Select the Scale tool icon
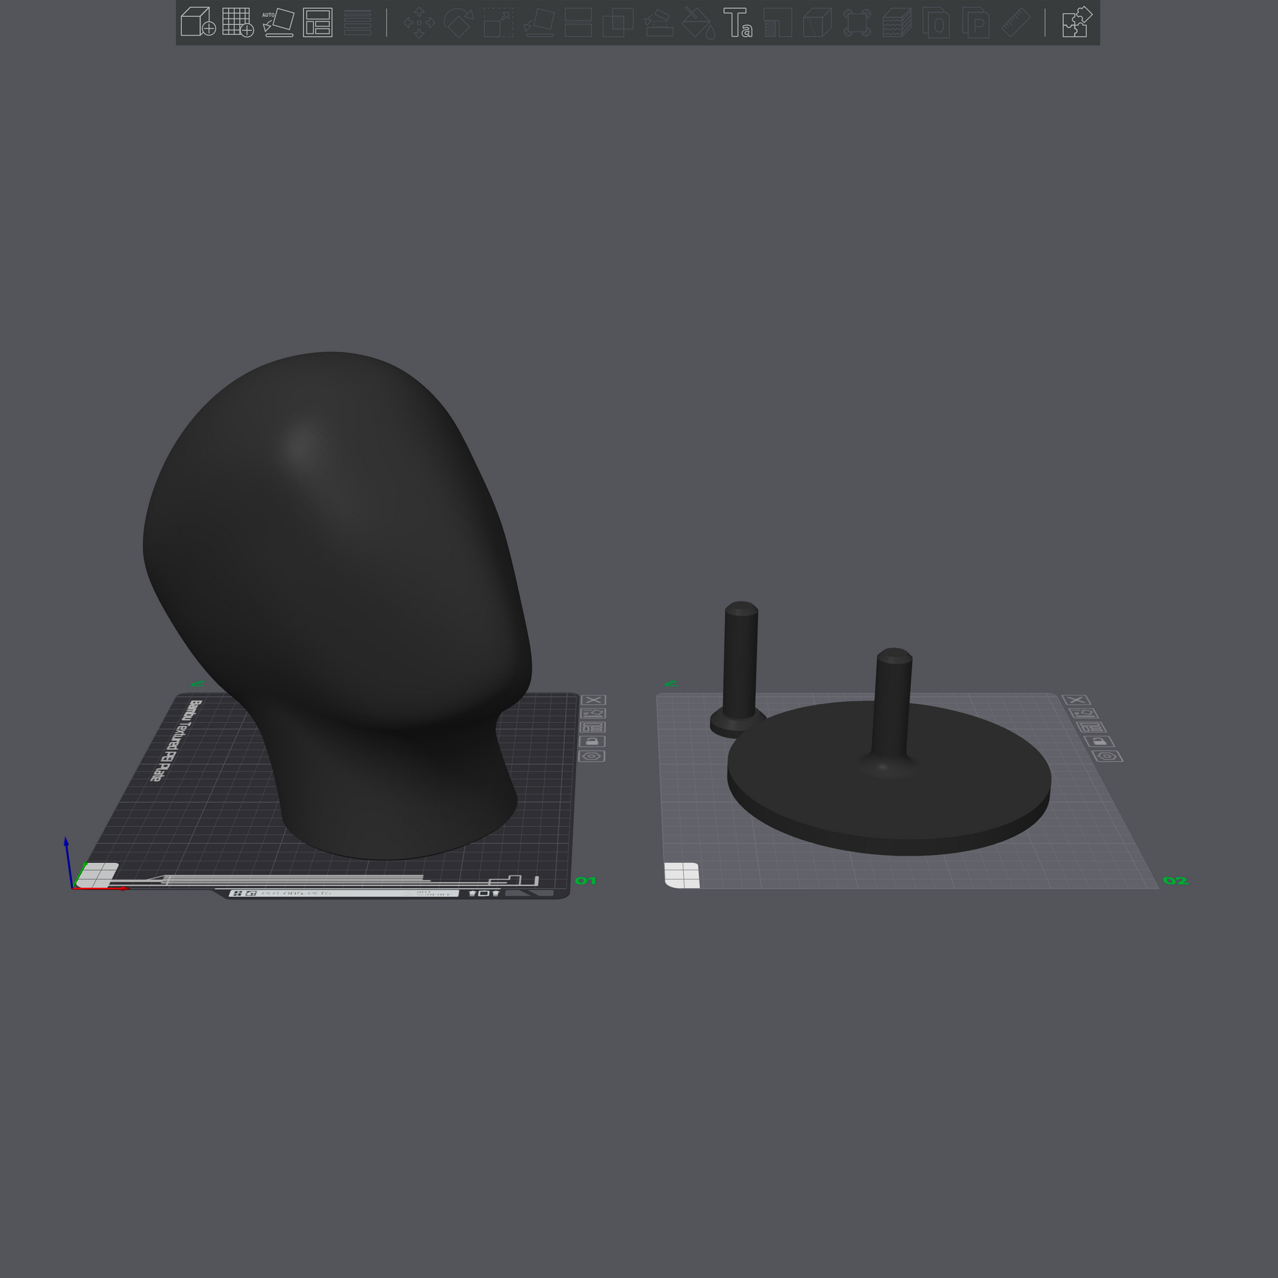 (498, 22)
